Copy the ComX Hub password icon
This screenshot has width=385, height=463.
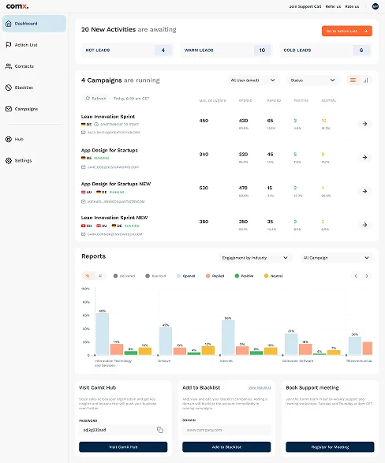click(x=160, y=430)
